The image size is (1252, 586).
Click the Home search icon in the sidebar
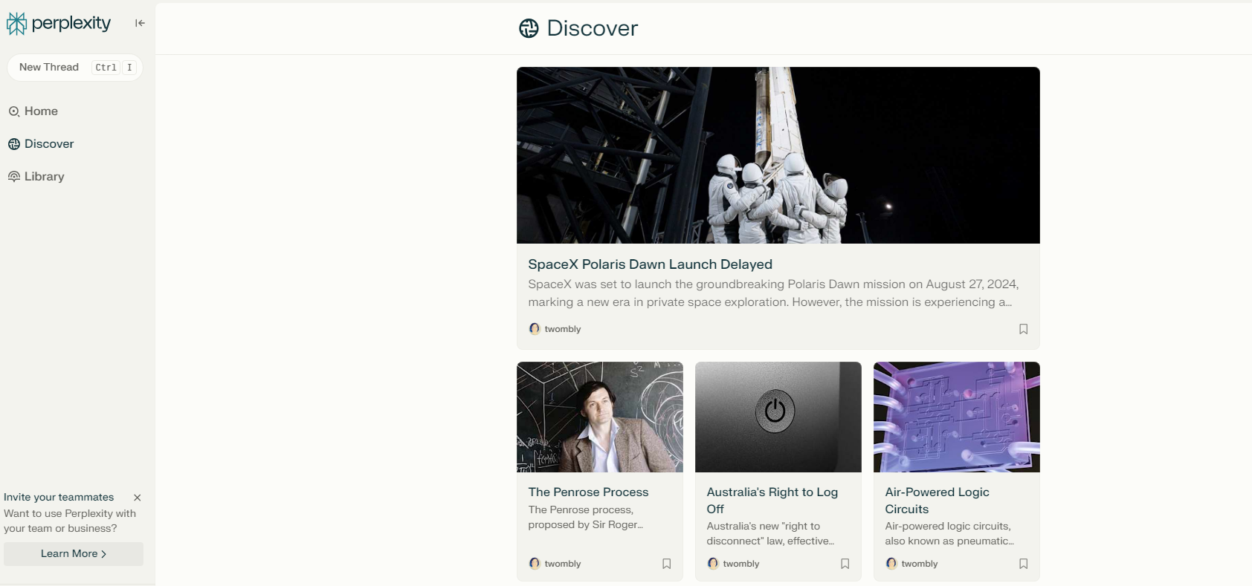coord(14,111)
